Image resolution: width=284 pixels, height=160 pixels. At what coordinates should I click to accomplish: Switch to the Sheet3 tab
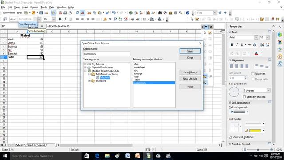click(31, 145)
